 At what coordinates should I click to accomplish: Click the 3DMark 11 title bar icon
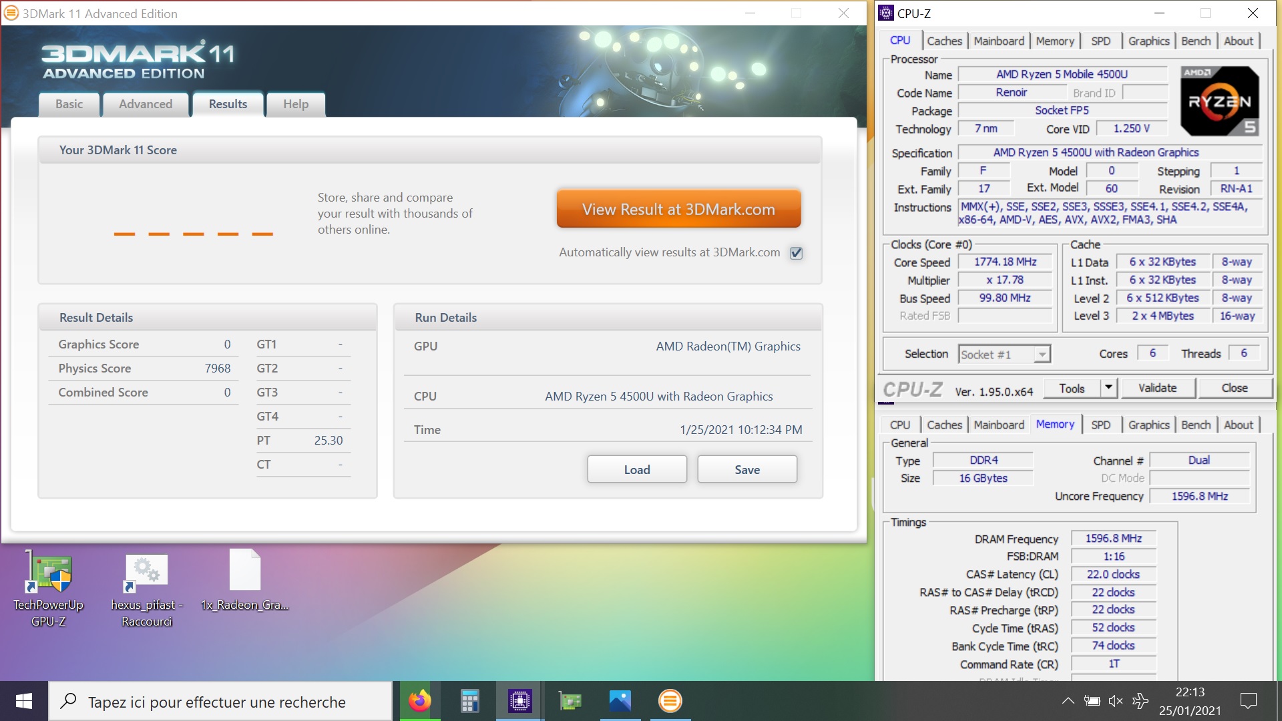click(11, 13)
